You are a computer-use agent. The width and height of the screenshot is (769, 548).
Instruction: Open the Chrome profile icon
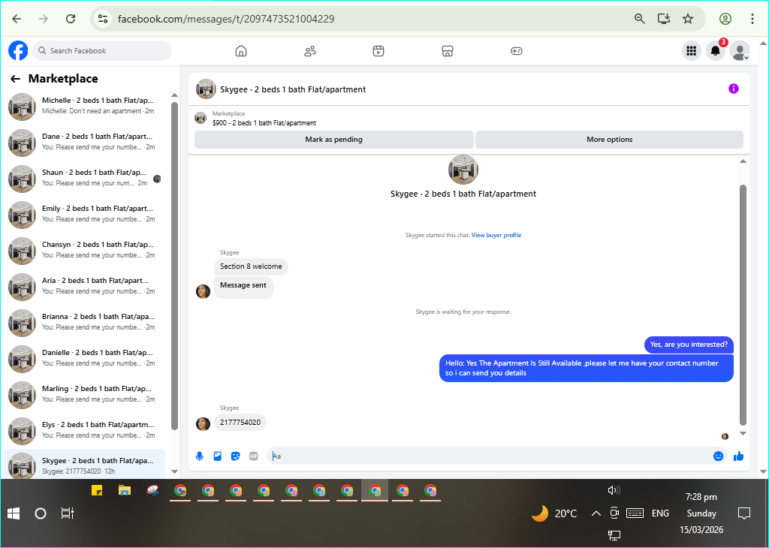coord(725,19)
